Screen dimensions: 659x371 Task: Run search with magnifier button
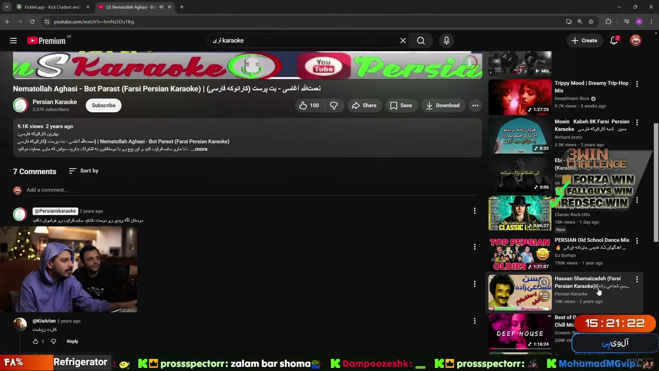point(421,40)
